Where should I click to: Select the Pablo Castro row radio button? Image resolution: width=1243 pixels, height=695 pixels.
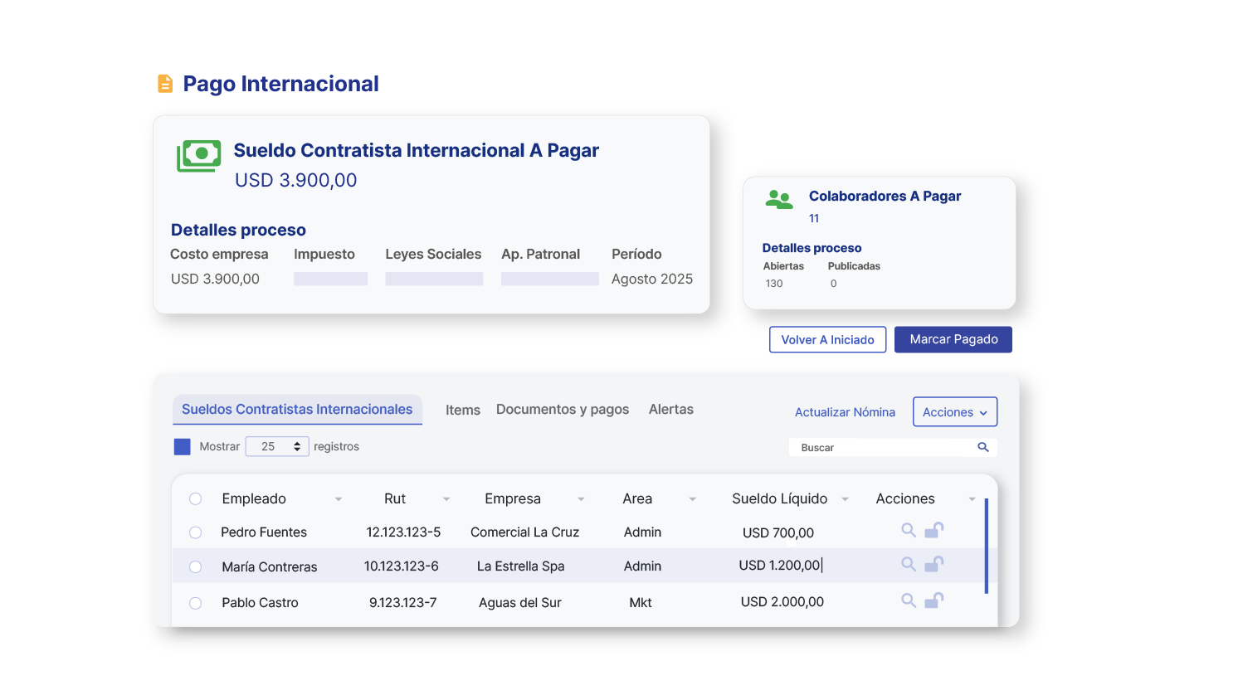pos(195,603)
